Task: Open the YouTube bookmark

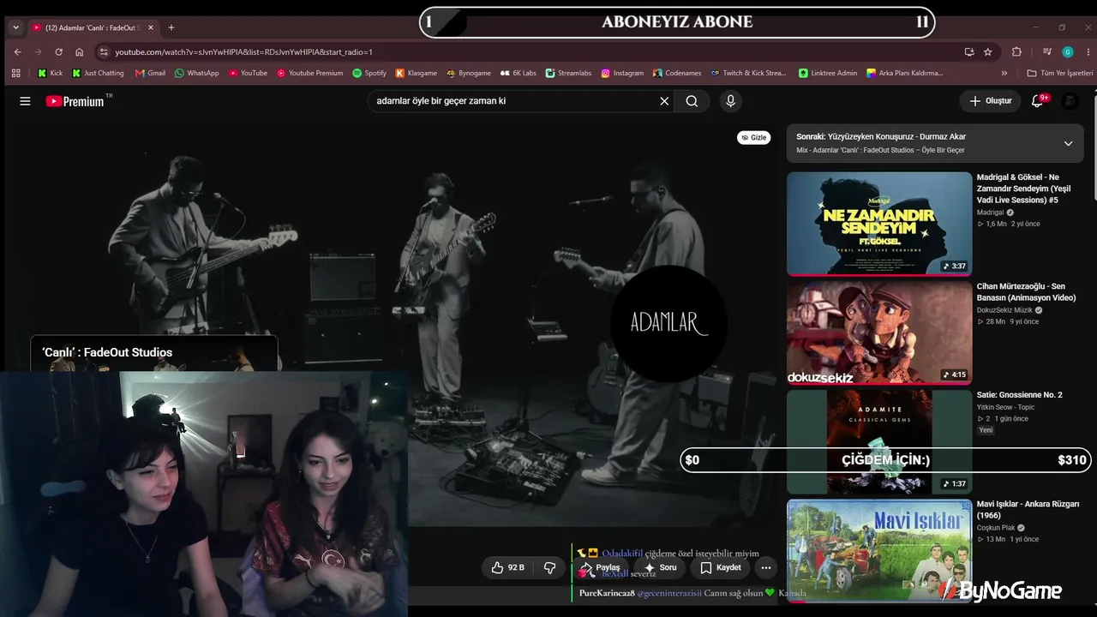Action: (248, 73)
